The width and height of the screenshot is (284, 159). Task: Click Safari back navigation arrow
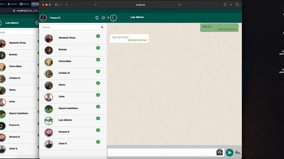[67, 5]
